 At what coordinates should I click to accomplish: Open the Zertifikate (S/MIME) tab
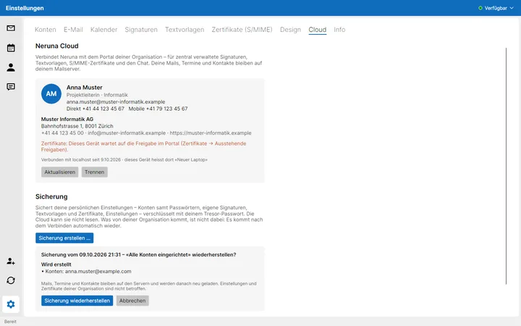pyautogui.click(x=242, y=30)
